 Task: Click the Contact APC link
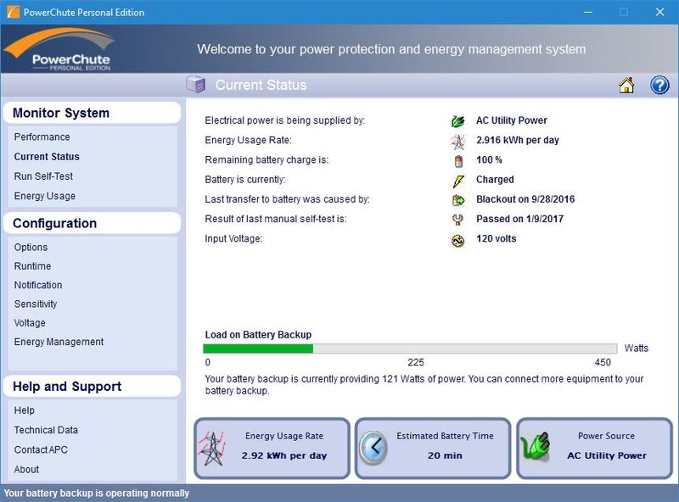[x=41, y=449]
